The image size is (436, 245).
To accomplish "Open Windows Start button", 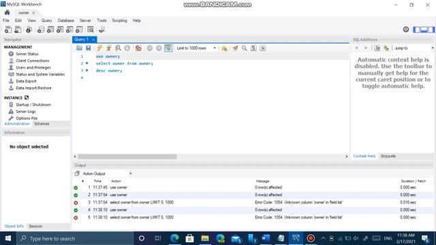I will (8, 238).
